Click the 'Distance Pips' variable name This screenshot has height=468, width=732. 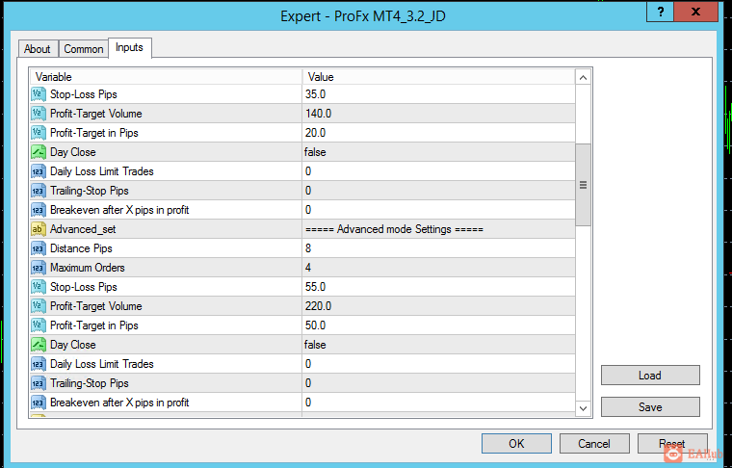[81, 248]
